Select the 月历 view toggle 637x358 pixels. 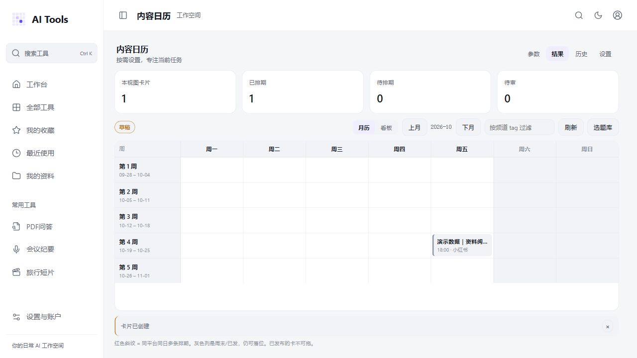(x=364, y=128)
